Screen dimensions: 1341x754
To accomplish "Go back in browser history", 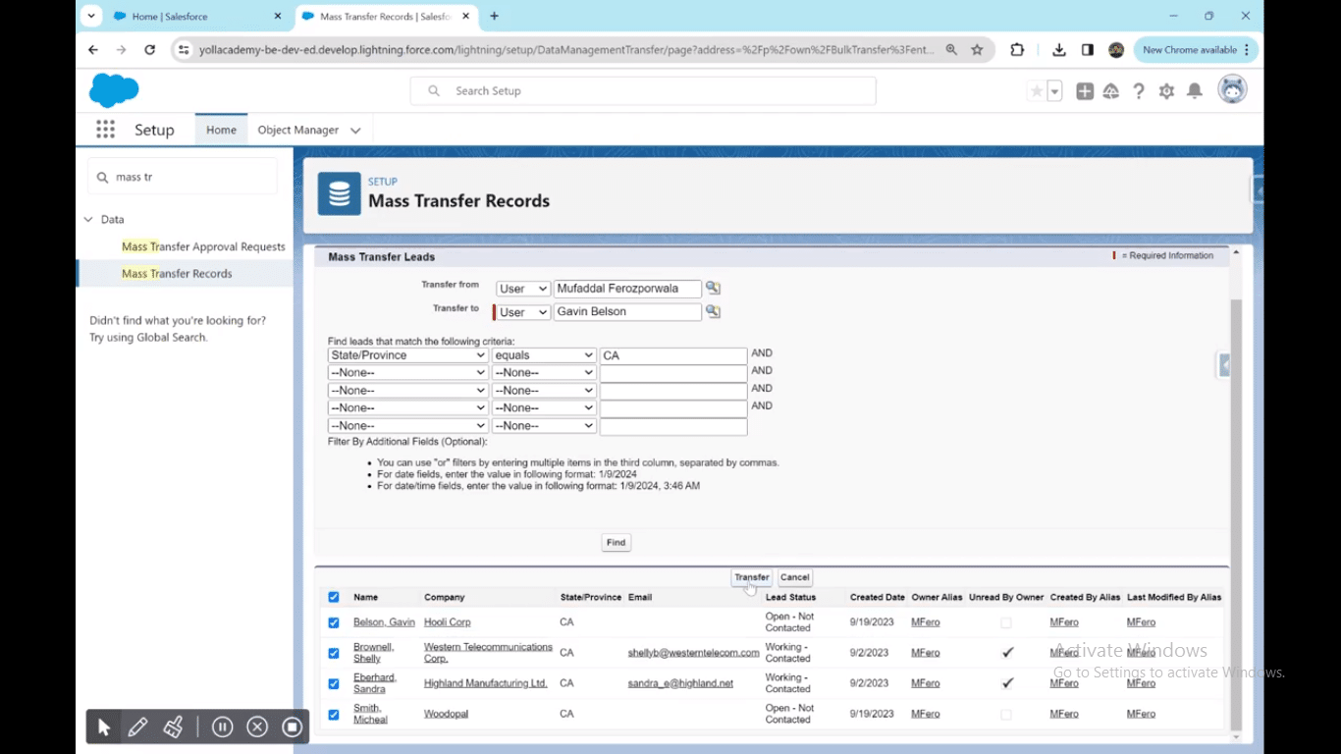I will click(x=93, y=50).
